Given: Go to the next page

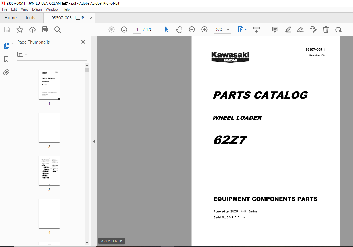Looking at the screenshot, I should [124, 30].
